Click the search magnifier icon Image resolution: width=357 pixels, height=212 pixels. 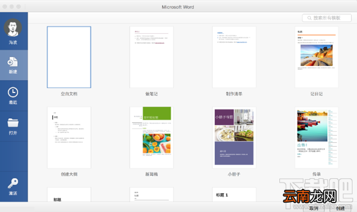(309, 18)
